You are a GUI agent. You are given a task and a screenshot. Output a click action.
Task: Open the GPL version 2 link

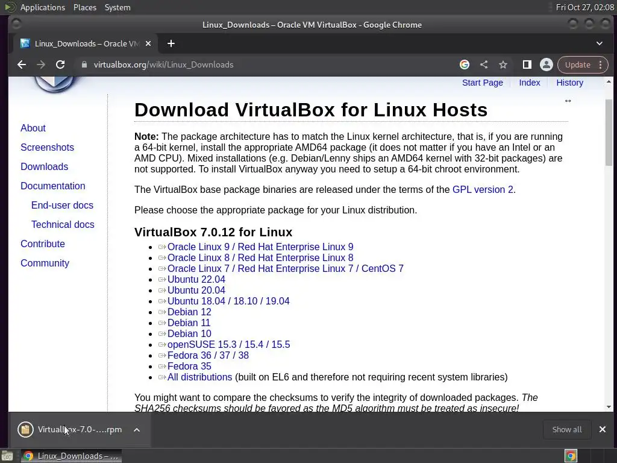[x=483, y=189]
